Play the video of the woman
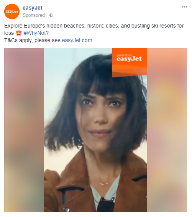 tap(95, 130)
